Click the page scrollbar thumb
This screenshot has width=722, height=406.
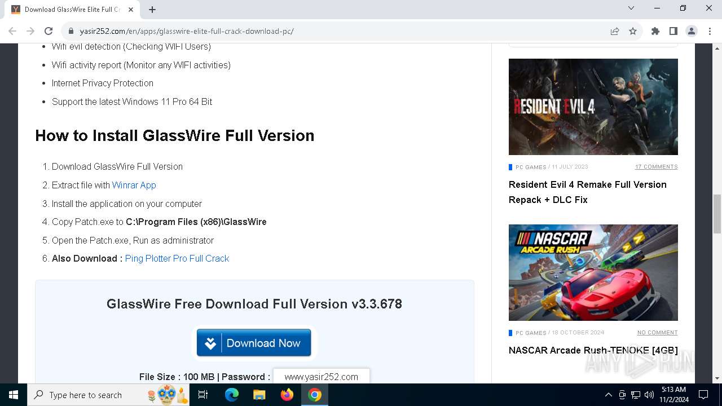(717, 214)
